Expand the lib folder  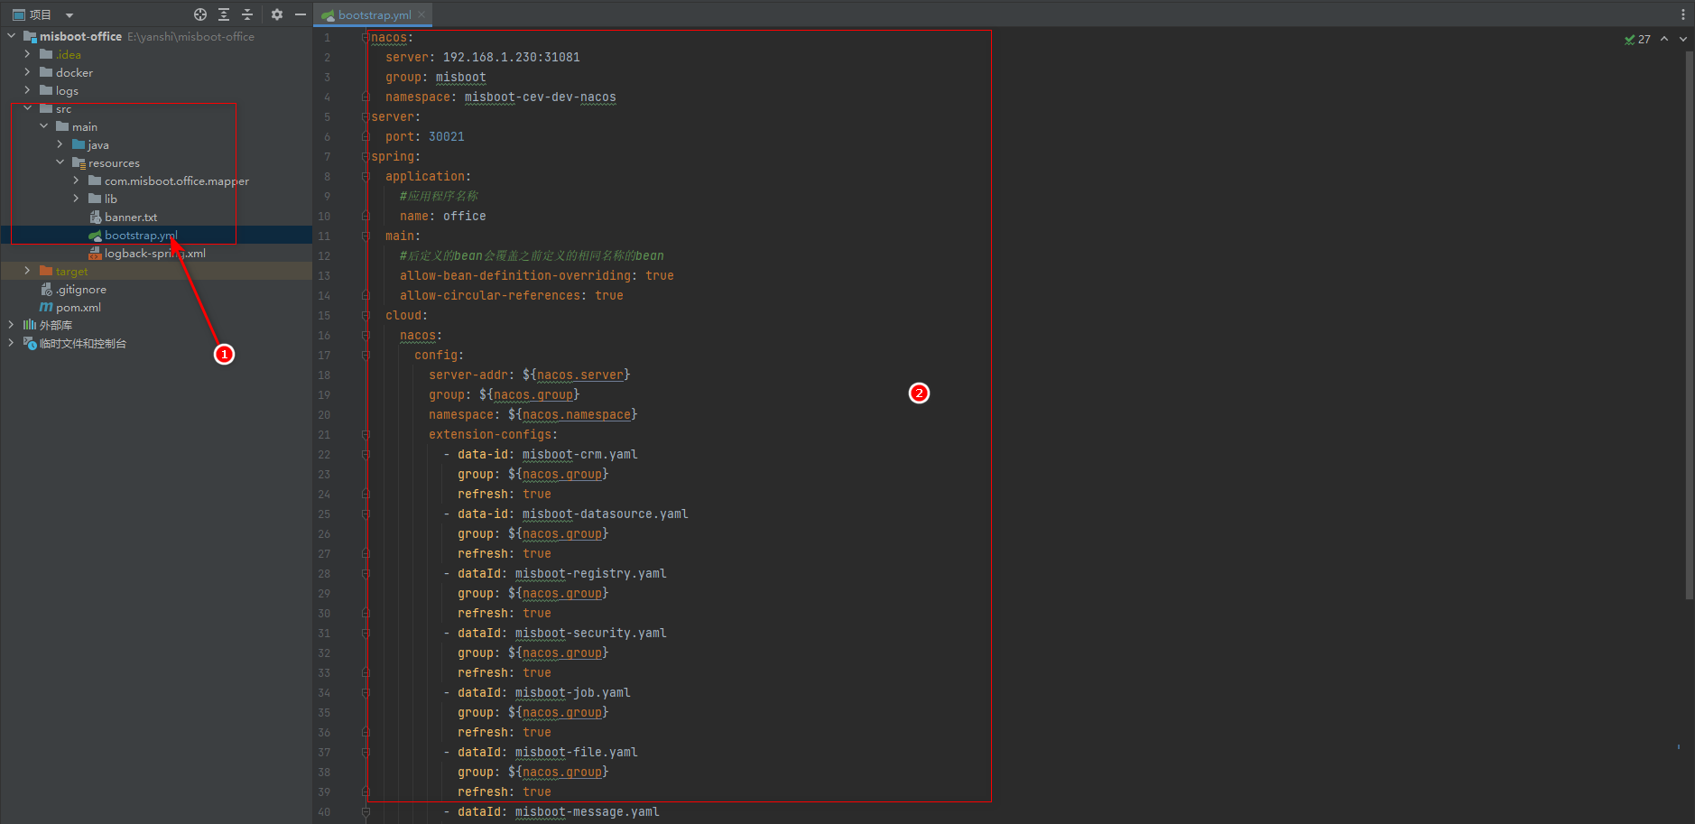(76, 199)
